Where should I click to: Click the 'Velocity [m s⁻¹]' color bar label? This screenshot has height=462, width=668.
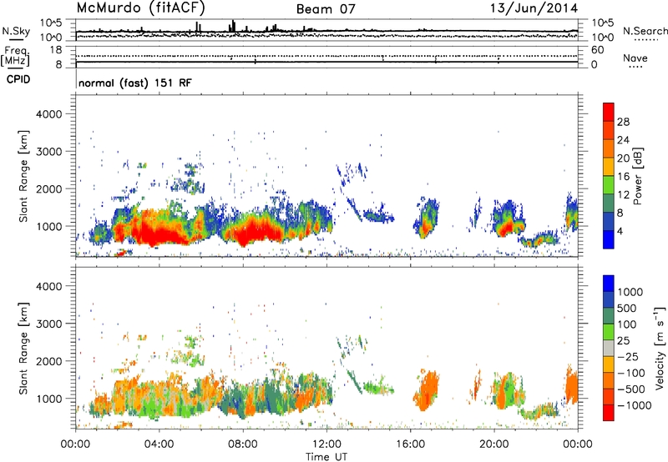[660, 348]
